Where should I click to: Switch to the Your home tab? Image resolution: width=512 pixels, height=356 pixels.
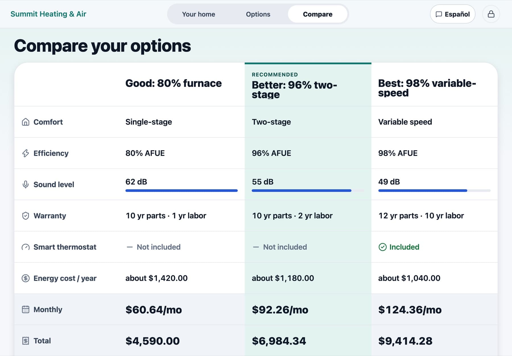[199, 14]
